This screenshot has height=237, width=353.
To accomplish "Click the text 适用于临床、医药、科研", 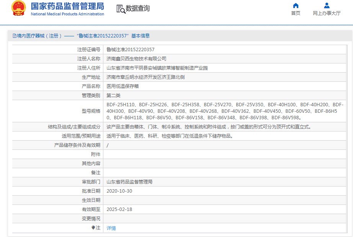I will 170,136.
